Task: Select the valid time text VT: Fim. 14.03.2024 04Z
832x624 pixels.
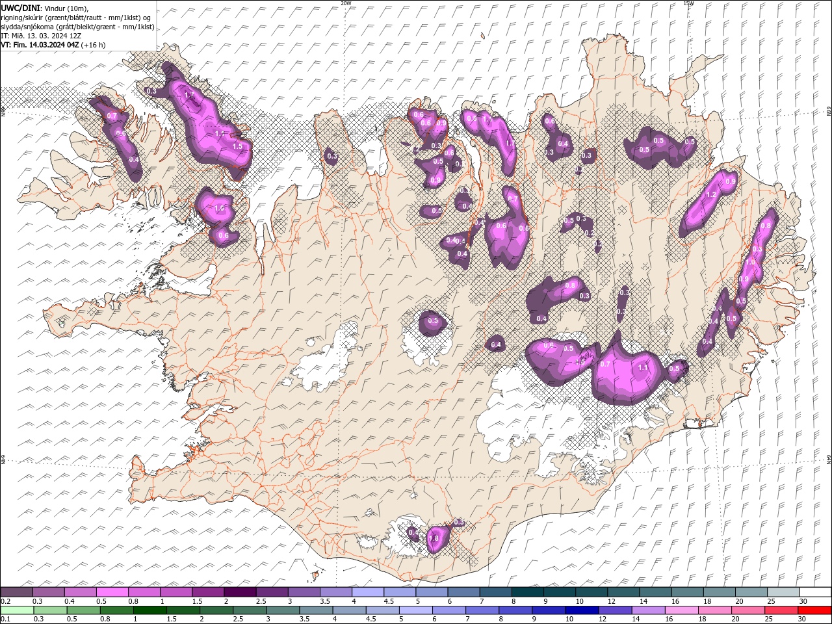Action: pyautogui.click(x=40, y=45)
